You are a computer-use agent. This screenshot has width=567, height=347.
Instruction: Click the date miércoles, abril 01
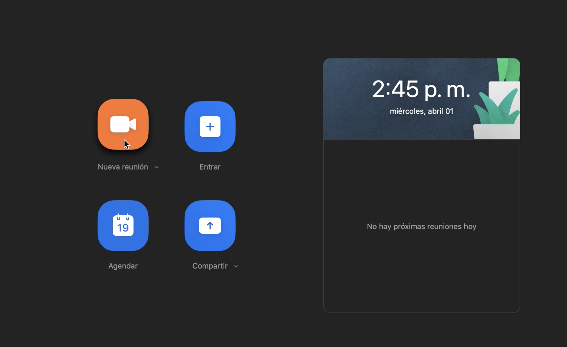click(x=422, y=111)
